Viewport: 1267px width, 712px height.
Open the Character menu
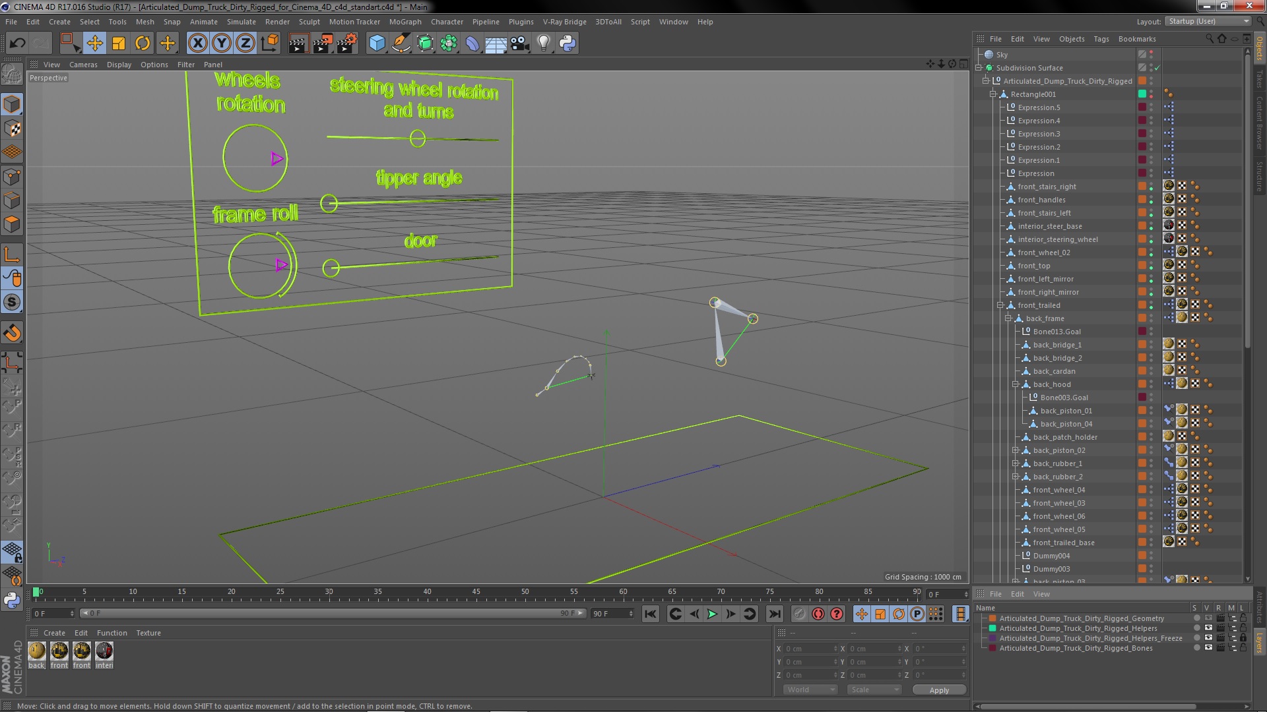447,22
